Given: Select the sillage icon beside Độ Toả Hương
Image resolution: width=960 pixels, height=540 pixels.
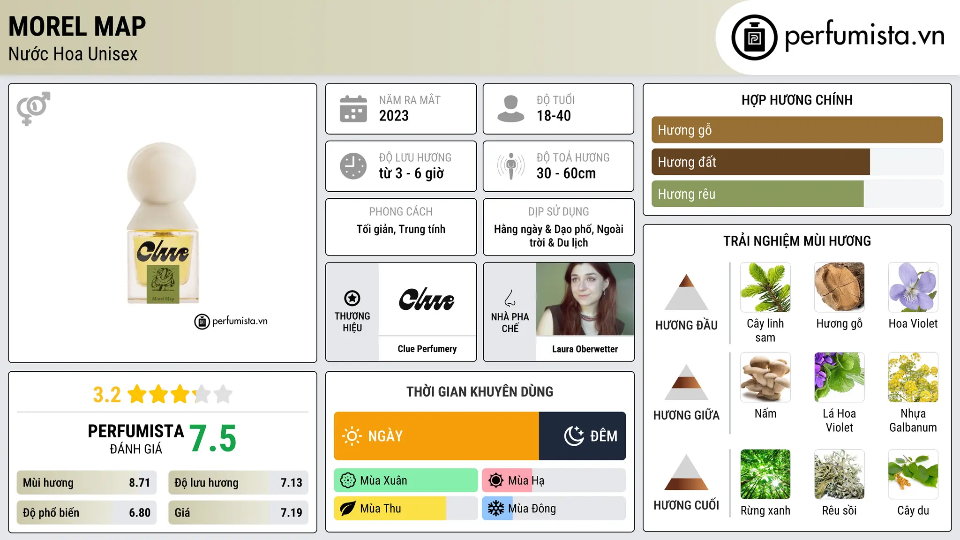Looking at the screenshot, I should click(511, 166).
